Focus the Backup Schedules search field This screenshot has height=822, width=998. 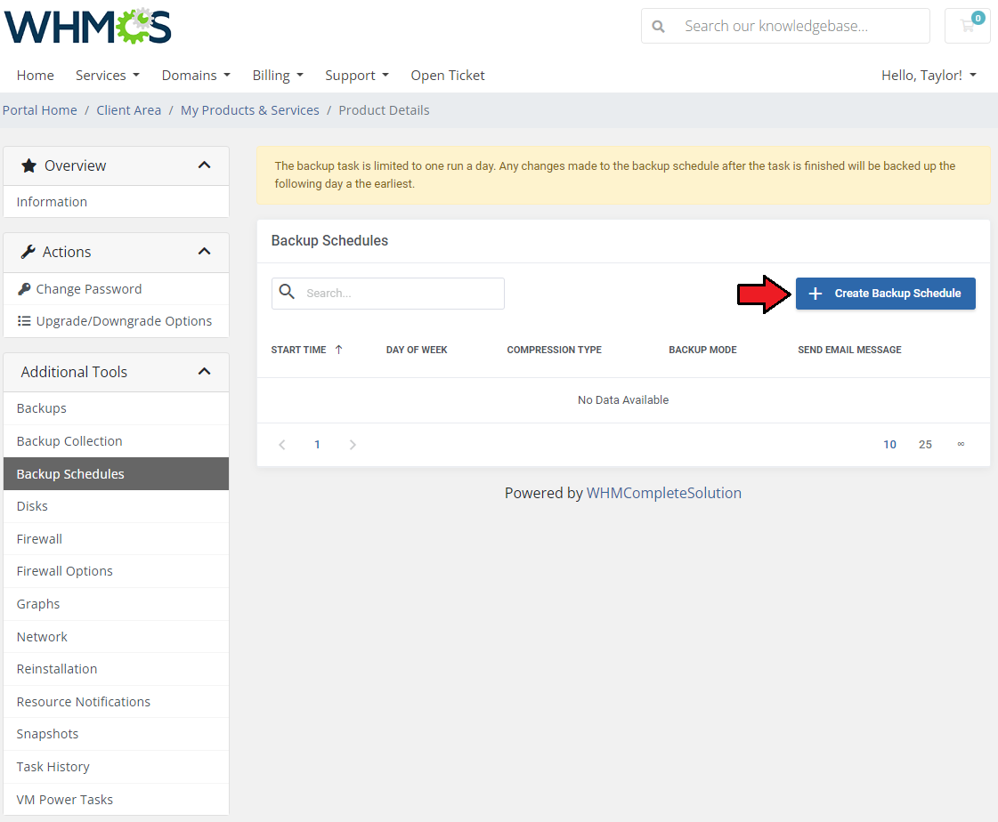click(401, 294)
